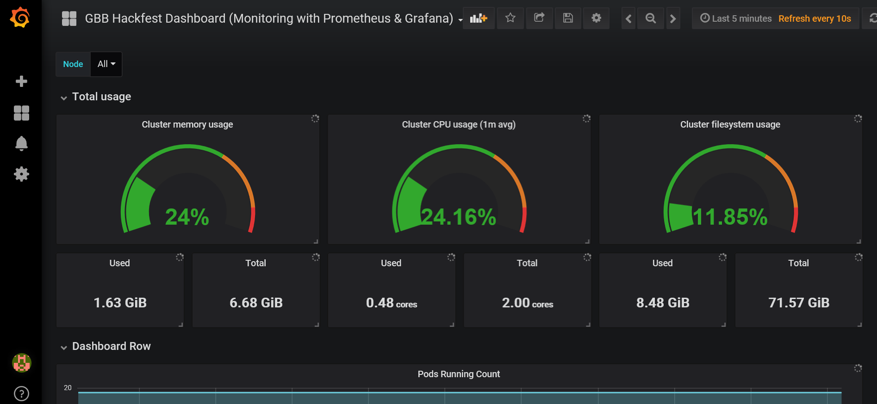This screenshot has width=877, height=404.
Task: Click the 6.68 GiB total memory value
Action: [256, 303]
